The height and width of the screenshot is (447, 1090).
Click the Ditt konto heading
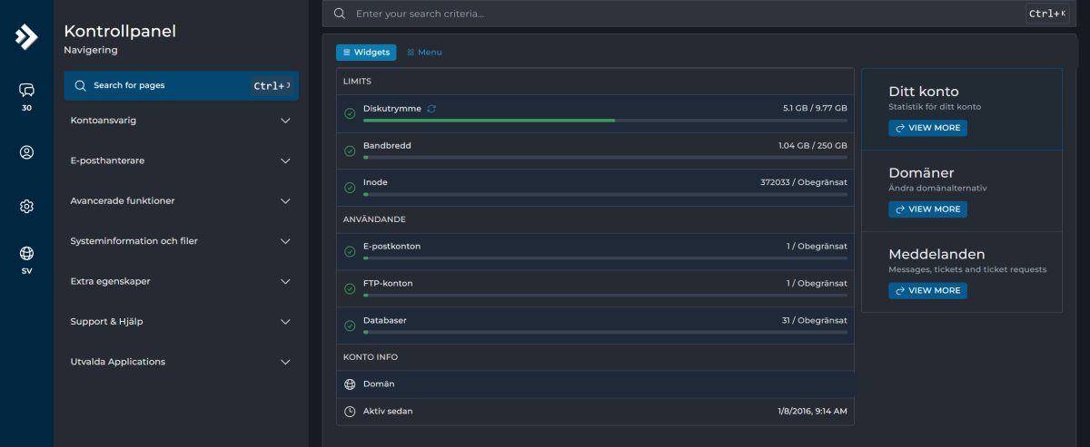(x=924, y=92)
